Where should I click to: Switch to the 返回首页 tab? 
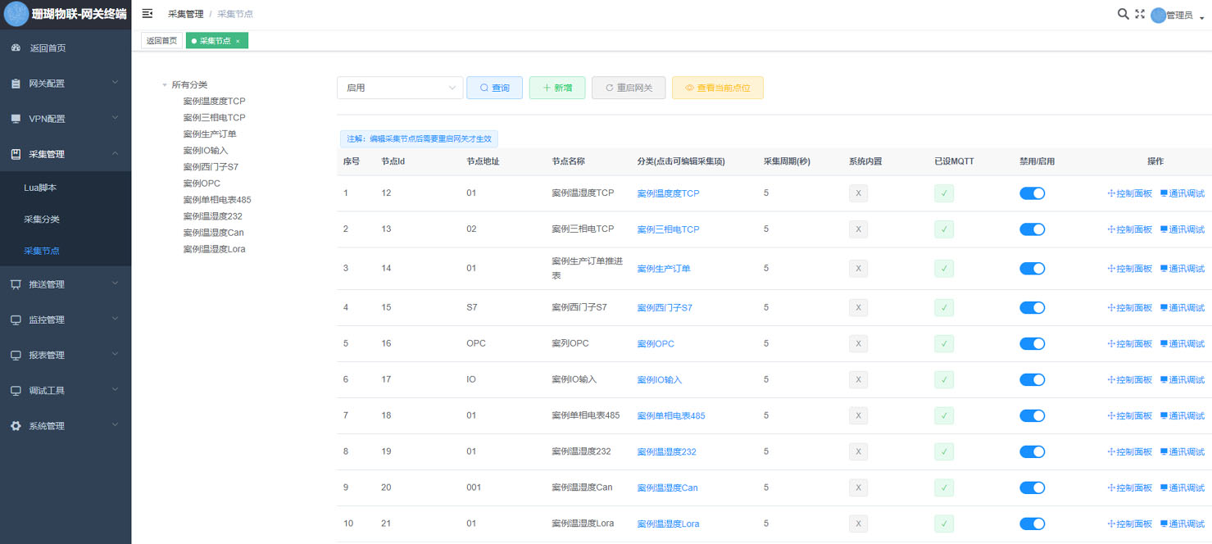[x=161, y=41]
